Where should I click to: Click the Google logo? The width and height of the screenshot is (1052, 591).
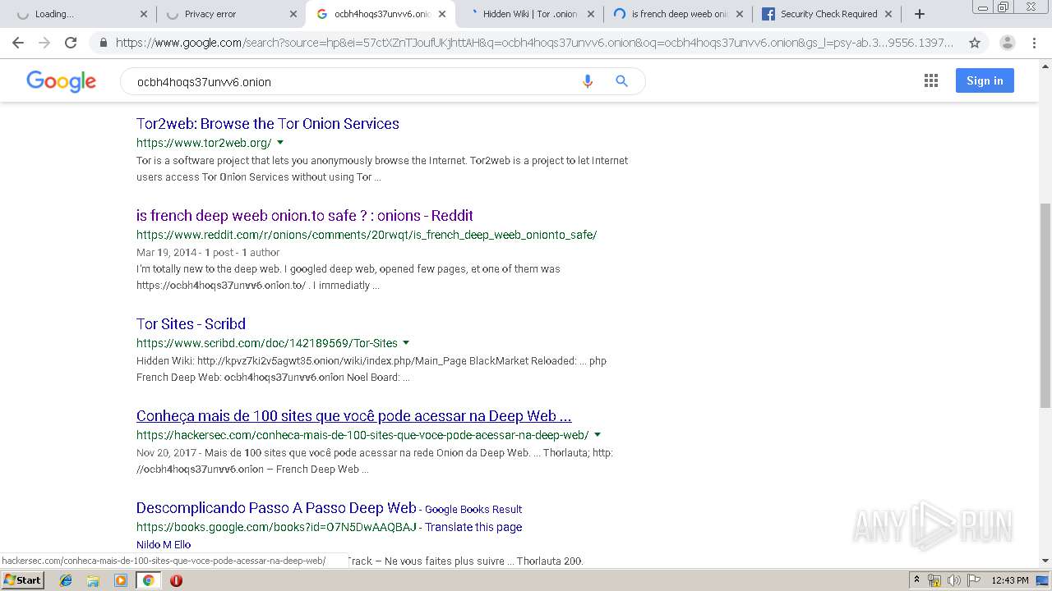point(62,81)
